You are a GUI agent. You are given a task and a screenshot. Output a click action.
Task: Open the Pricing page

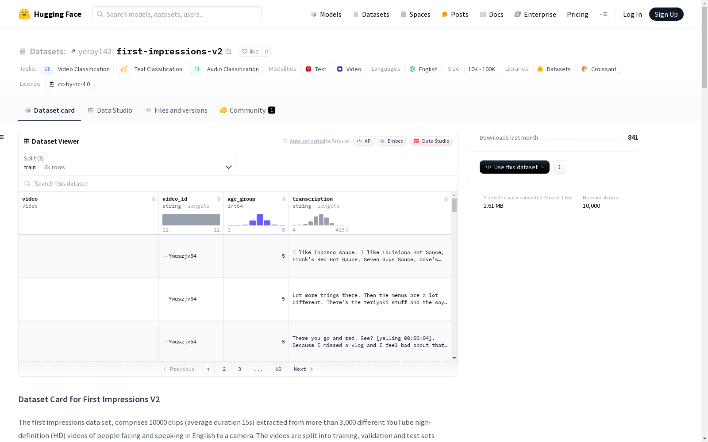pyautogui.click(x=577, y=14)
